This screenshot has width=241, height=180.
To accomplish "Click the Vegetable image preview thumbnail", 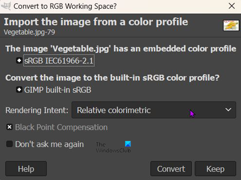I will pyautogui.click(x=231, y=25).
